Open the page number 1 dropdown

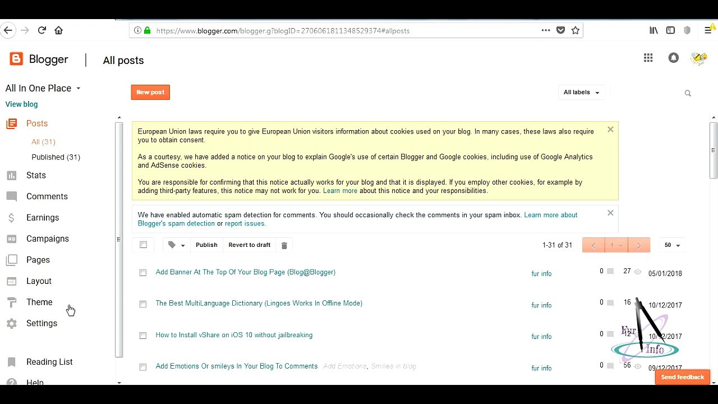[x=616, y=245]
